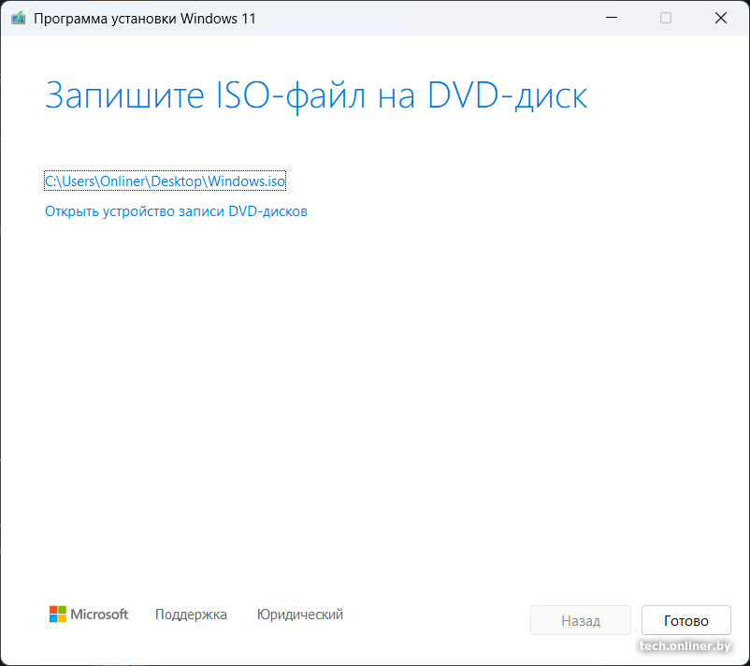Click 'Открыть устройство записи DVD-дисков' link
The height and width of the screenshot is (666, 750).
coord(176,211)
